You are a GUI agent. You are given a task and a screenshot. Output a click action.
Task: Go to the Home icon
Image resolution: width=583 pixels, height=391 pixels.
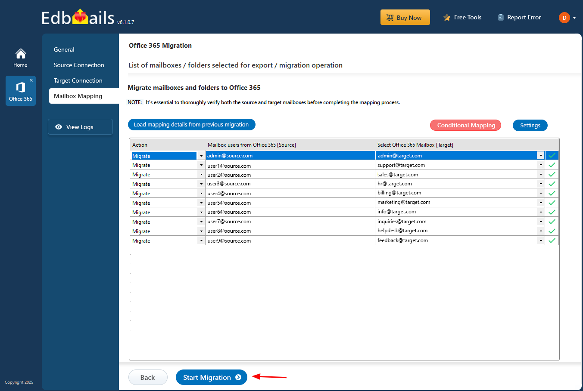20,54
